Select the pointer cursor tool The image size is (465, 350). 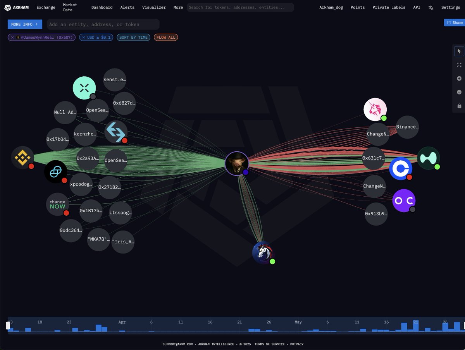coord(459,51)
